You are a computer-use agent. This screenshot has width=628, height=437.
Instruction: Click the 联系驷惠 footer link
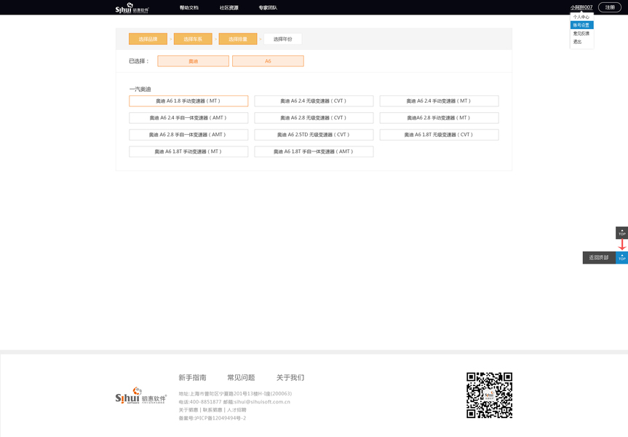point(212,410)
